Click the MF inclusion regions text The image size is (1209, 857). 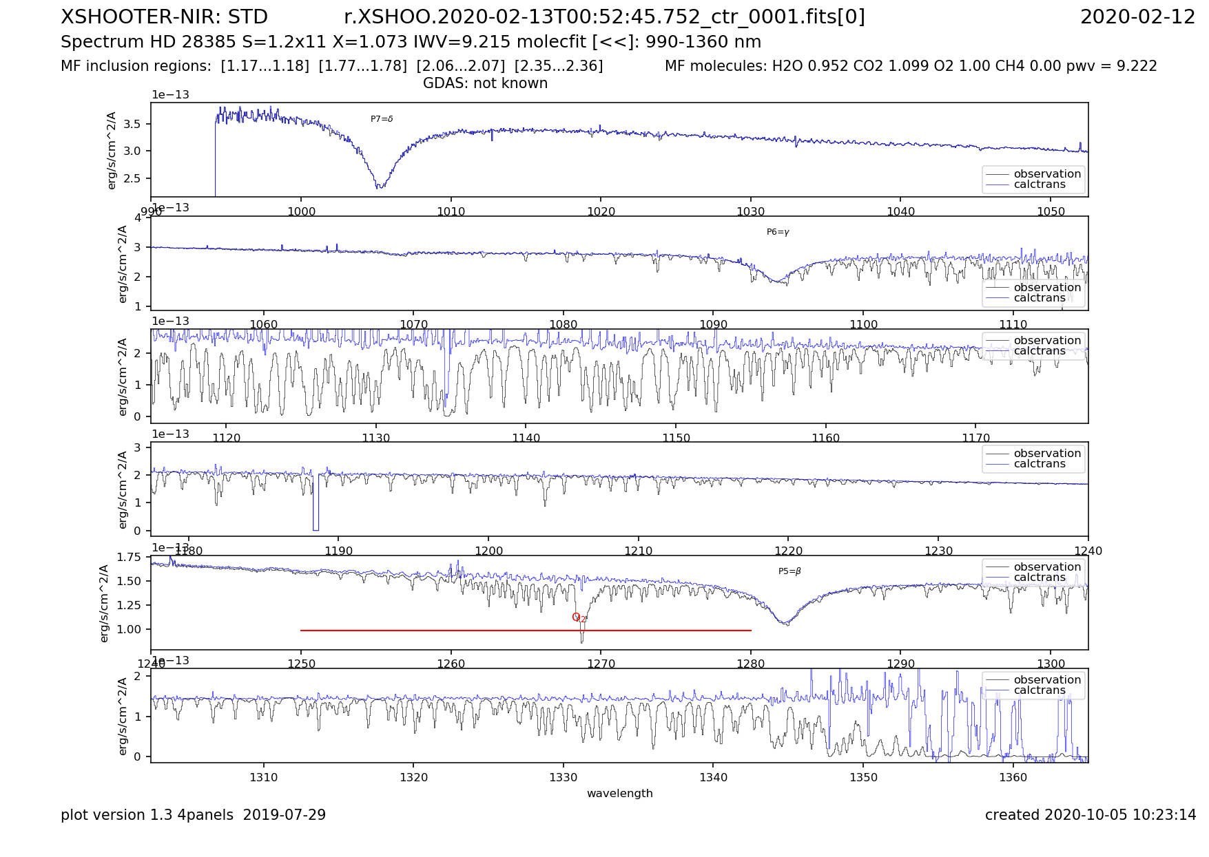(x=331, y=66)
